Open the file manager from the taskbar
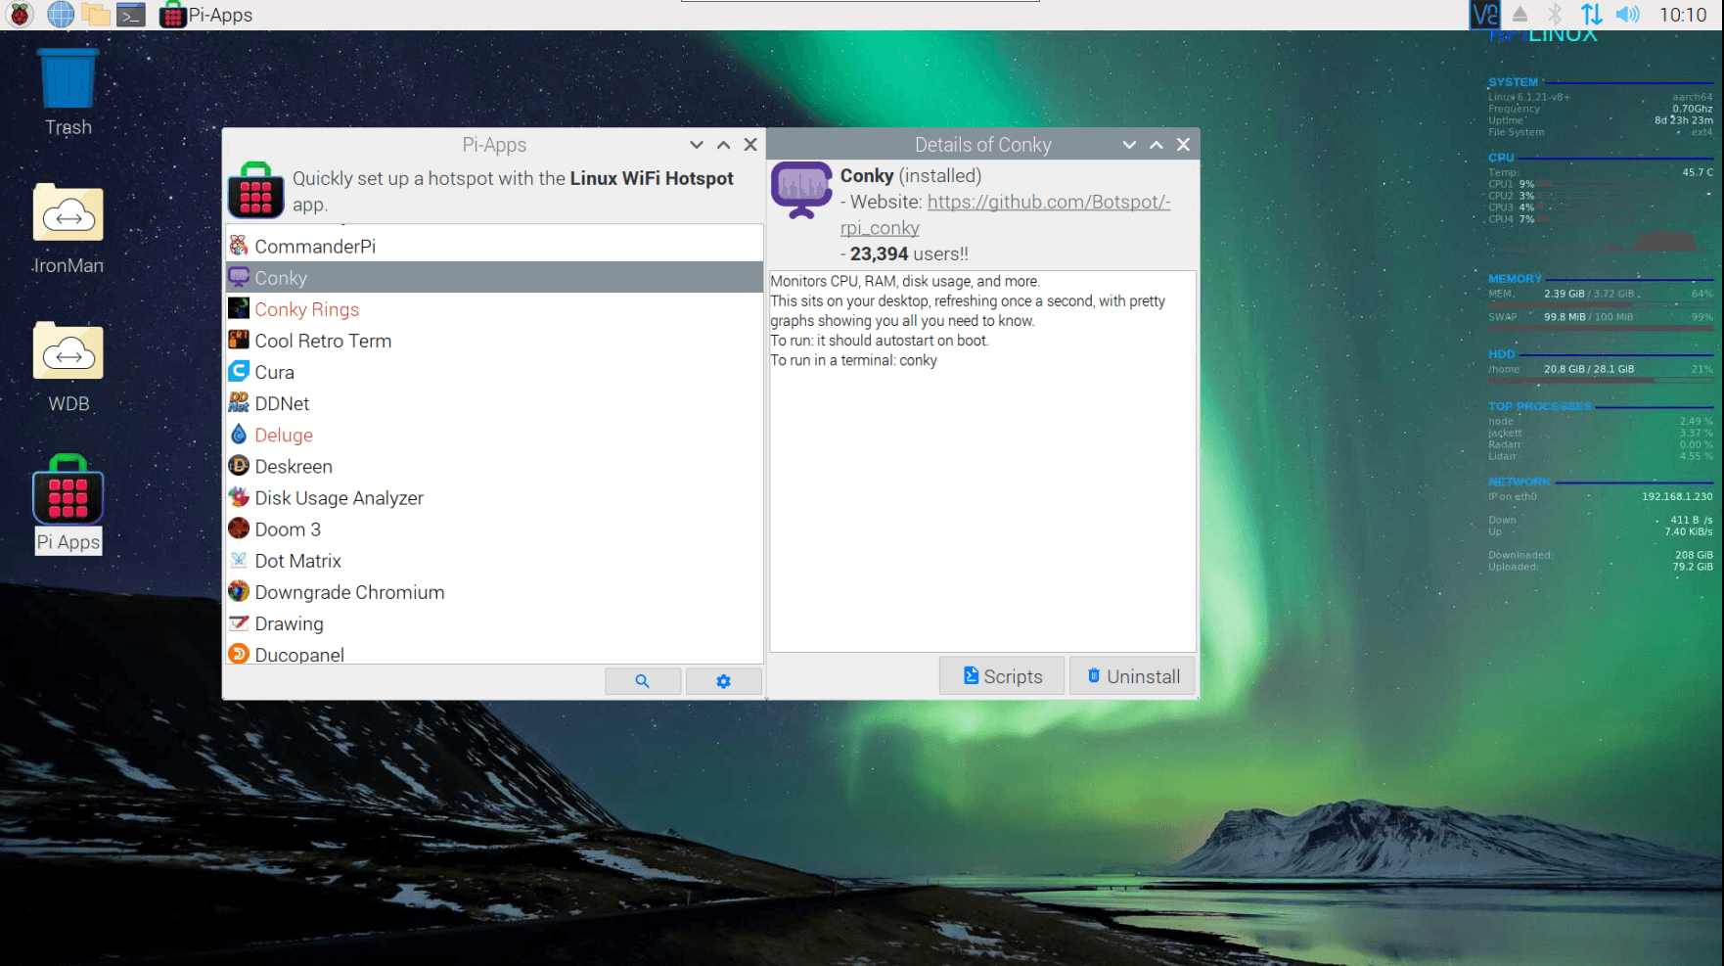1724x966 pixels. tap(95, 15)
